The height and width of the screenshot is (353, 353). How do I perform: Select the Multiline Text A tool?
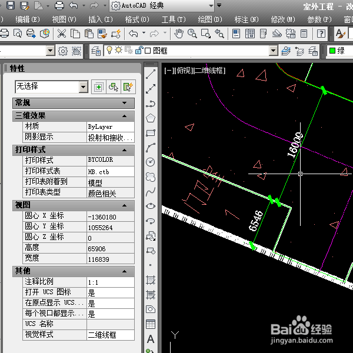151,339
